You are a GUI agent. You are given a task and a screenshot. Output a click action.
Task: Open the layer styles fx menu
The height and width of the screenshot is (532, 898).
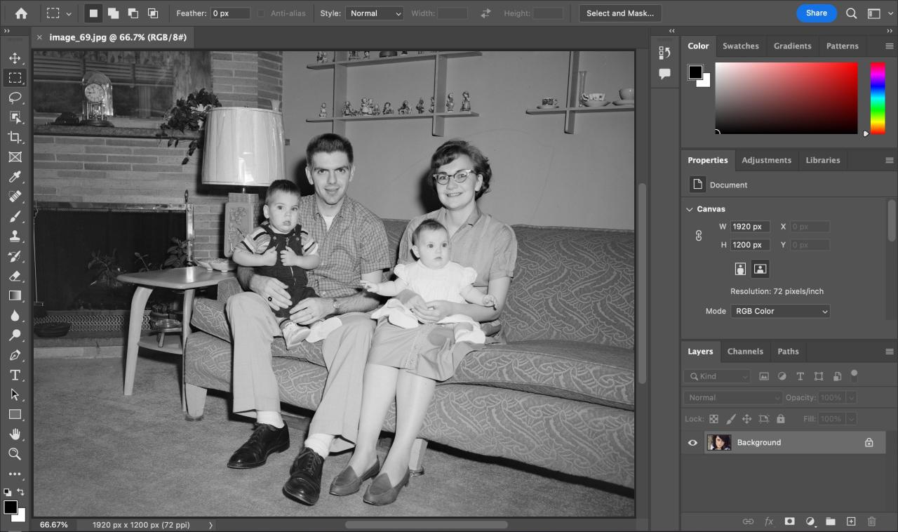tap(769, 521)
